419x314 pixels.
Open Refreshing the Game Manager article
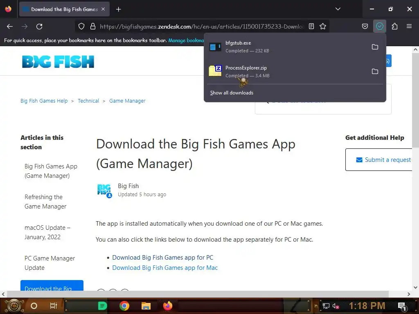[45, 202]
